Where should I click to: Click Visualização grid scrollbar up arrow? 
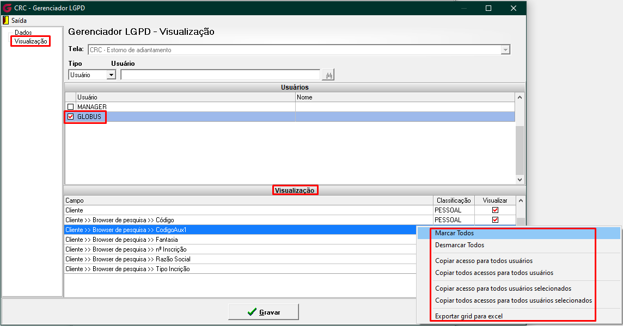coord(521,200)
